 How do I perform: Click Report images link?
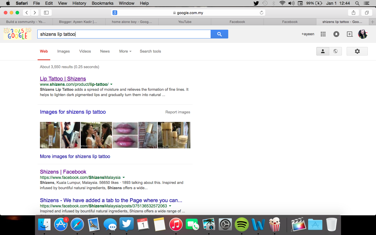click(x=178, y=112)
